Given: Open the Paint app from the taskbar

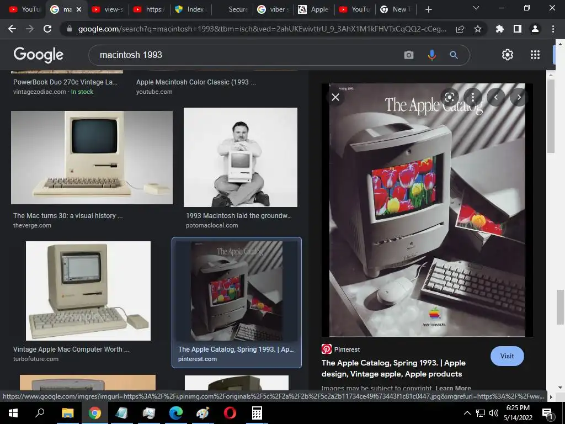Looking at the screenshot, I should point(202,413).
